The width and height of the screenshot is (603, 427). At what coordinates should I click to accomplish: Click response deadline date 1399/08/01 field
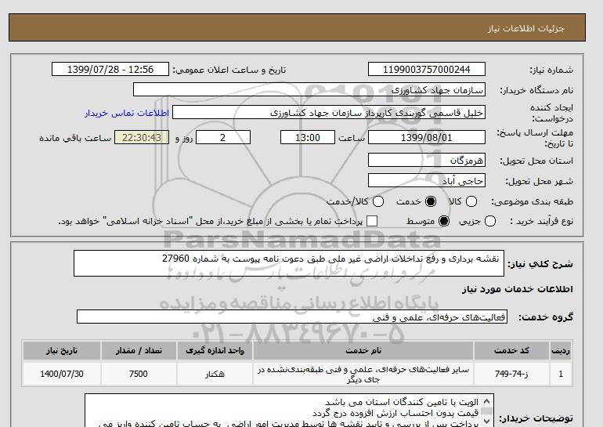click(427, 137)
